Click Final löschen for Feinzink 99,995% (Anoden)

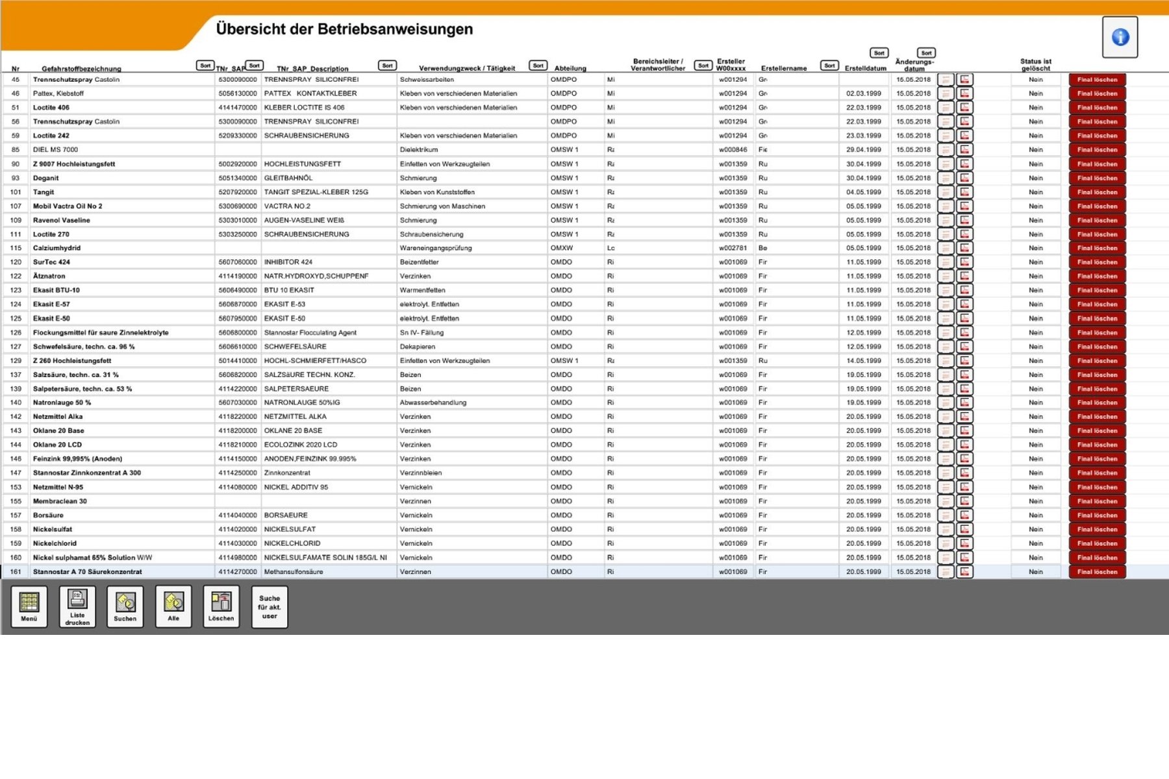tap(1098, 459)
